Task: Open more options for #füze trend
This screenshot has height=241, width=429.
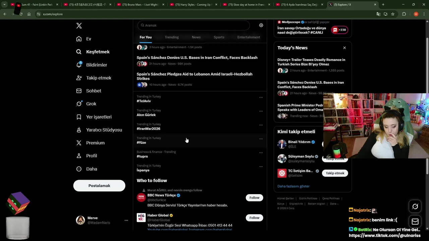Action: coord(261,139)
